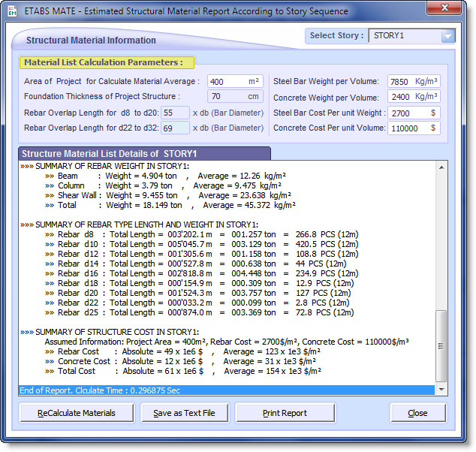Select the d22 to d32 overlap length field
476x452 pixels.
coord(175,128)
